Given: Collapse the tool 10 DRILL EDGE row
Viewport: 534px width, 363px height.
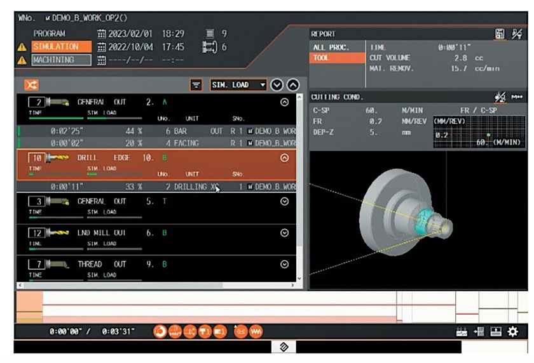Looking at the screenshot, I should [x=284, y=158].
